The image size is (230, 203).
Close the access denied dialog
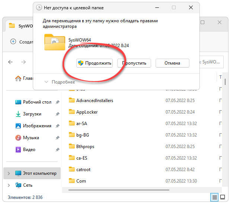191,7
